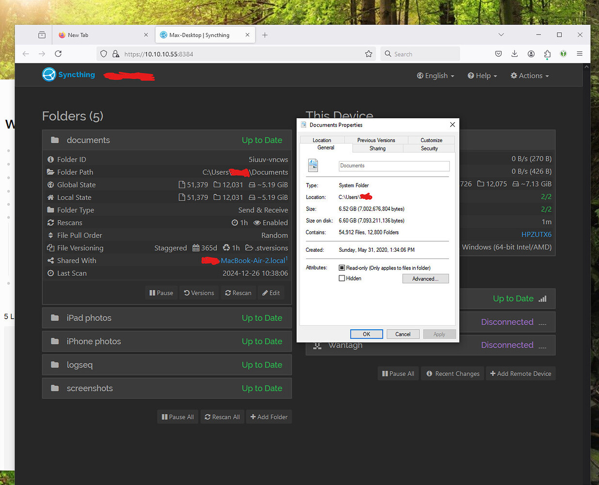Click the tracking protection shield in address bar
This screenshot has height=485, width=599.
pos(103,54)
